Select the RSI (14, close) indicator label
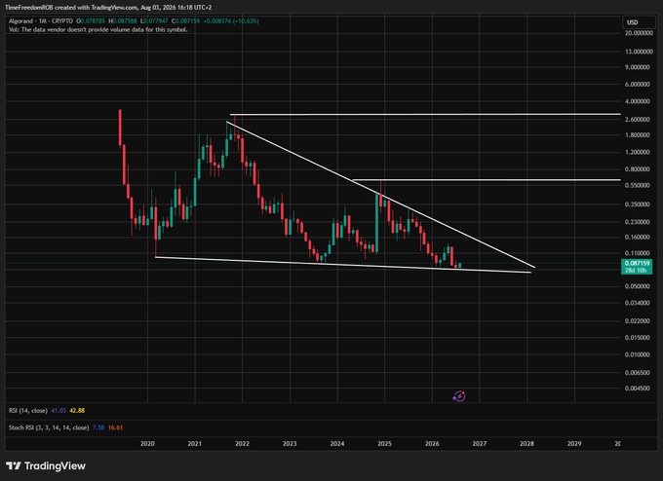Image resolution: width=663 pixels, height=481 pixels. tap(28, 411)
